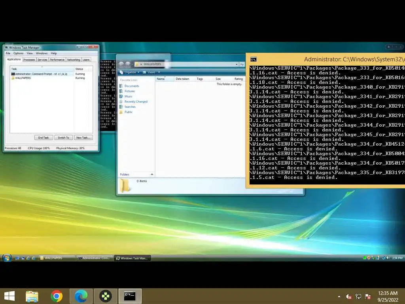The image size is (405, 304).
Task: Open Windows menu in Task Manager
Action: pos(42,53)
